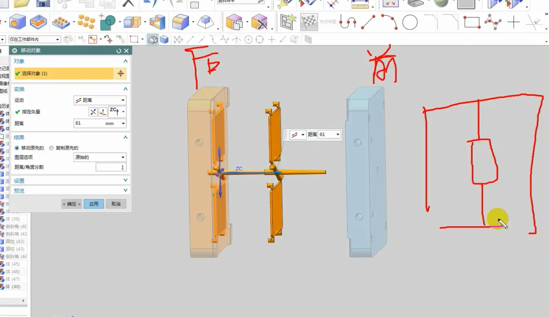Open the Vector Dialog icon
Viewport: 549px width, 317px height.
(x=103, y=112)
